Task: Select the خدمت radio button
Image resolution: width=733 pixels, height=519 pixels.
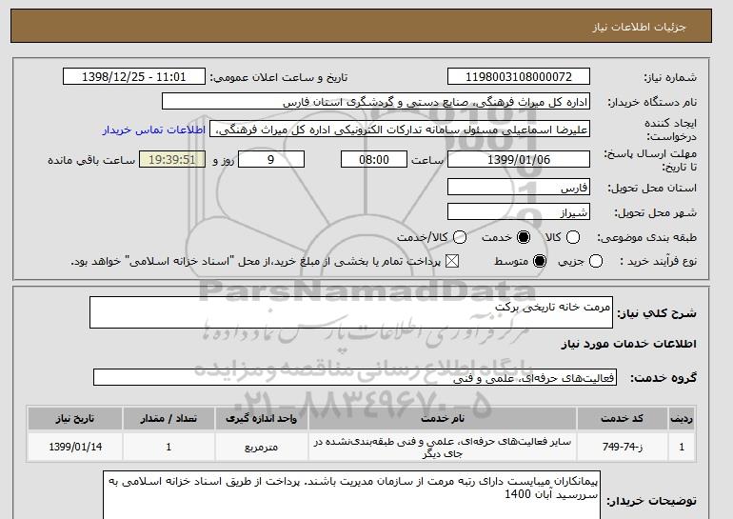Action: 524,237
